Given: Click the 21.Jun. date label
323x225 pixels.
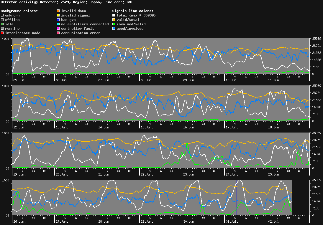Looking at the screenshot, I should (x=104, y=174).
